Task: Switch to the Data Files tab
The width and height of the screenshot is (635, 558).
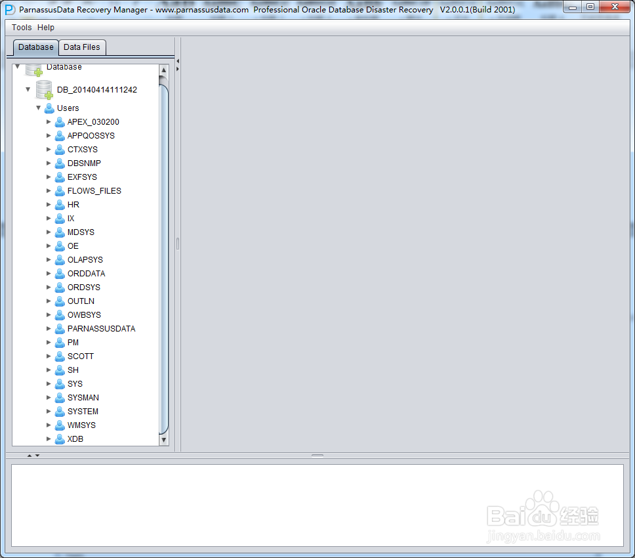Action: tap(82, 47)
